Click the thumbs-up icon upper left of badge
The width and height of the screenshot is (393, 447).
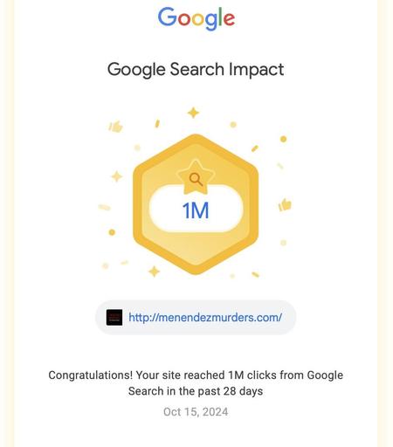click(116, 127)
